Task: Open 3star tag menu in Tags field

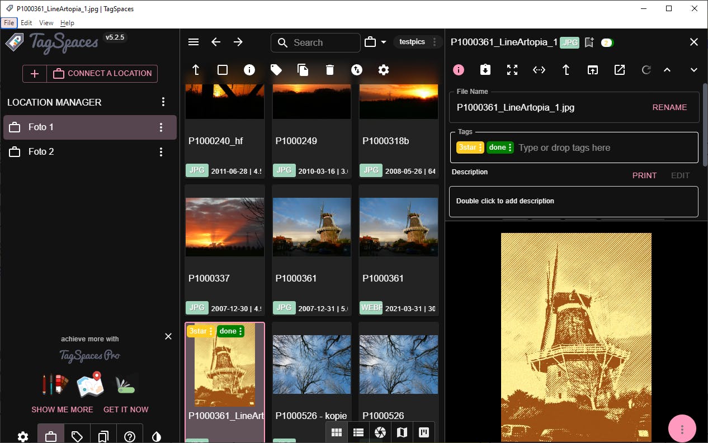Action: click(481, 147)
